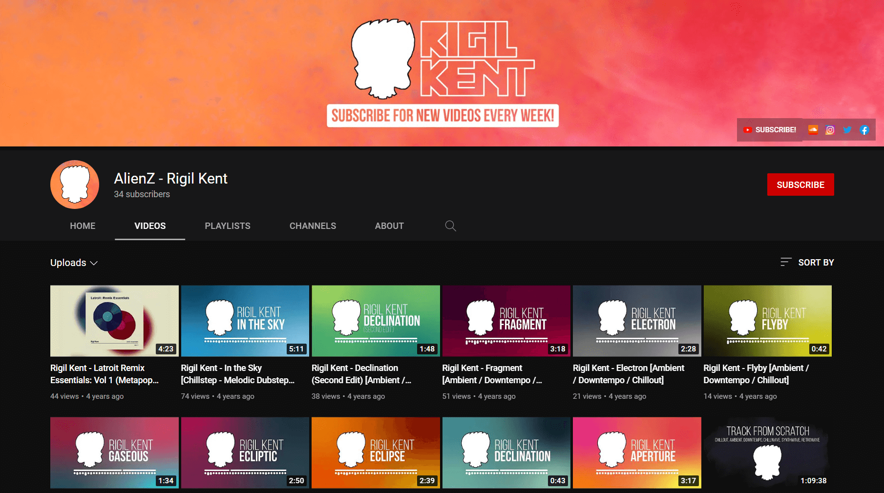884x493 pixels.
Task: Click the red SUBSCRIBE button
Action: [800, 185]
